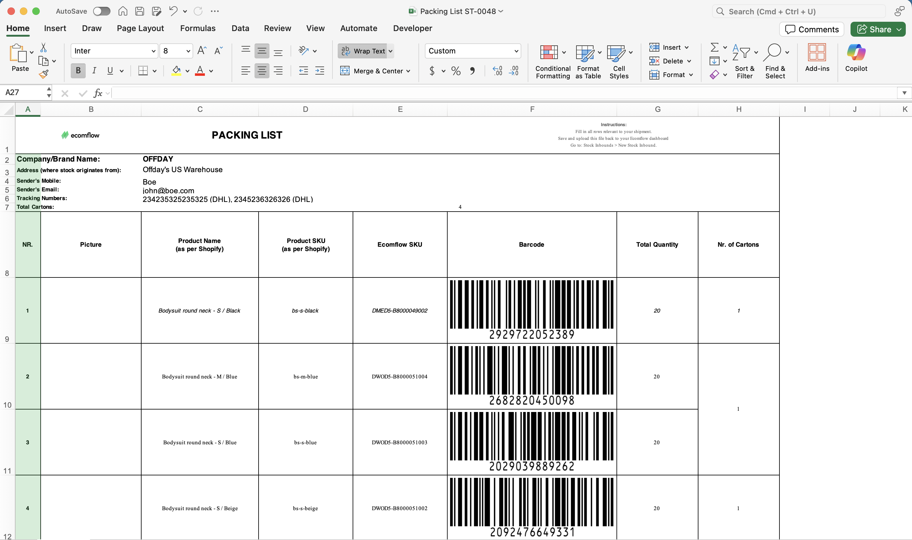The image size is (912, 540).
Task: Toggle Bold formatting
Action: (78, 71)
